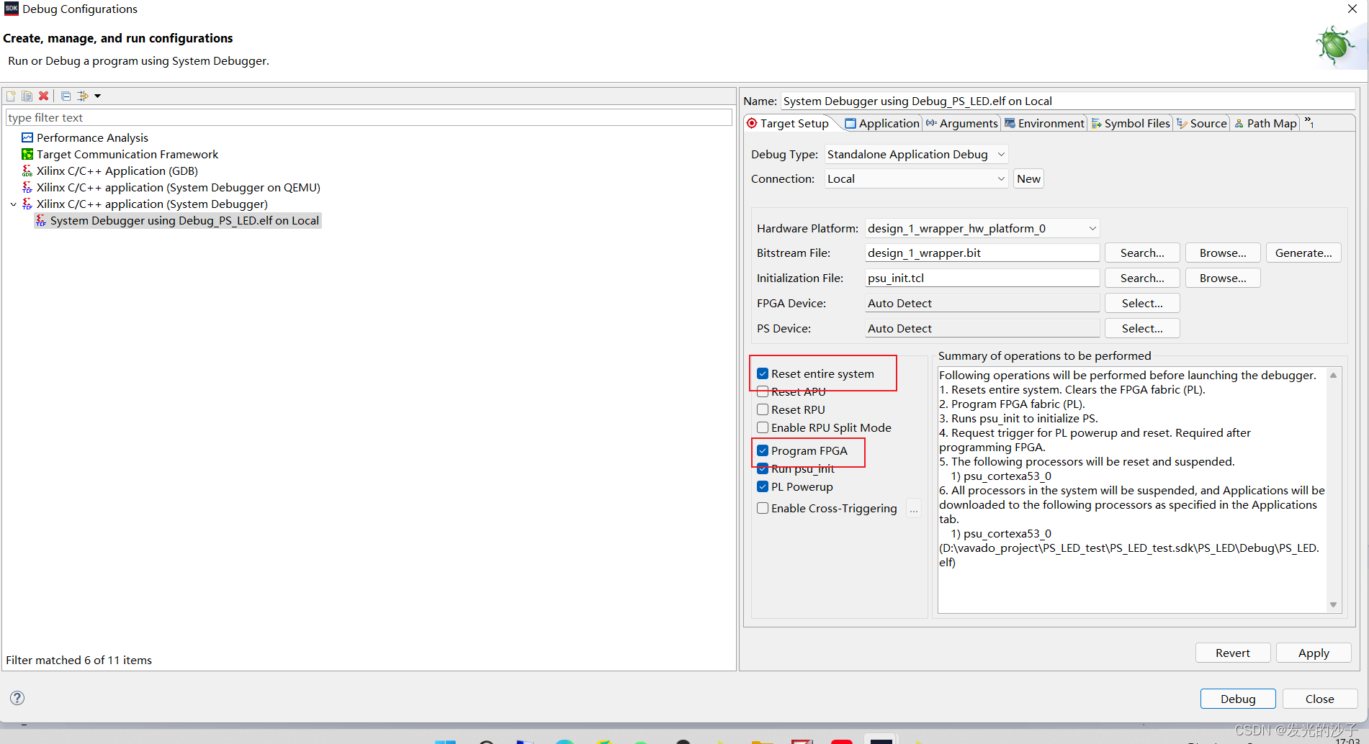Switch to the Arguments tab

tap(962, 123)
